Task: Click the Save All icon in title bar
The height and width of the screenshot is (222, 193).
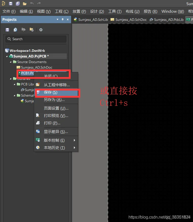Action: (x=18, y=3)
